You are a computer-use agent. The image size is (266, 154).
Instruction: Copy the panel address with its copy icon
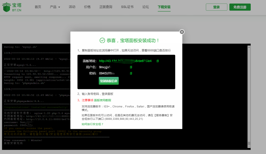158,61
